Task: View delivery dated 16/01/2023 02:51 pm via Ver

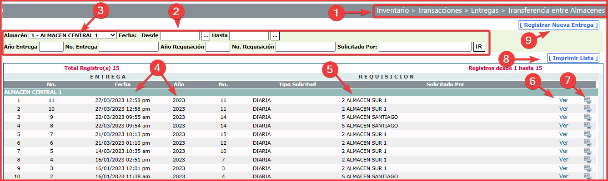Action: pyautogui.click(x=564, y=160)
